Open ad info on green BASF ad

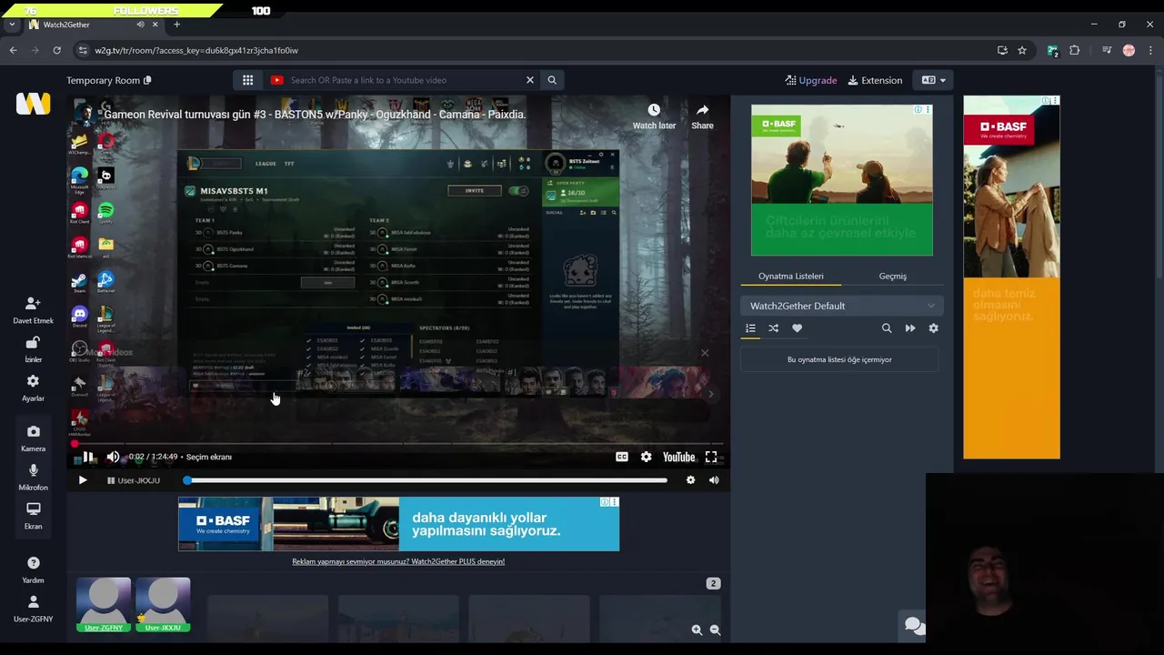click(x=918, y=110)
